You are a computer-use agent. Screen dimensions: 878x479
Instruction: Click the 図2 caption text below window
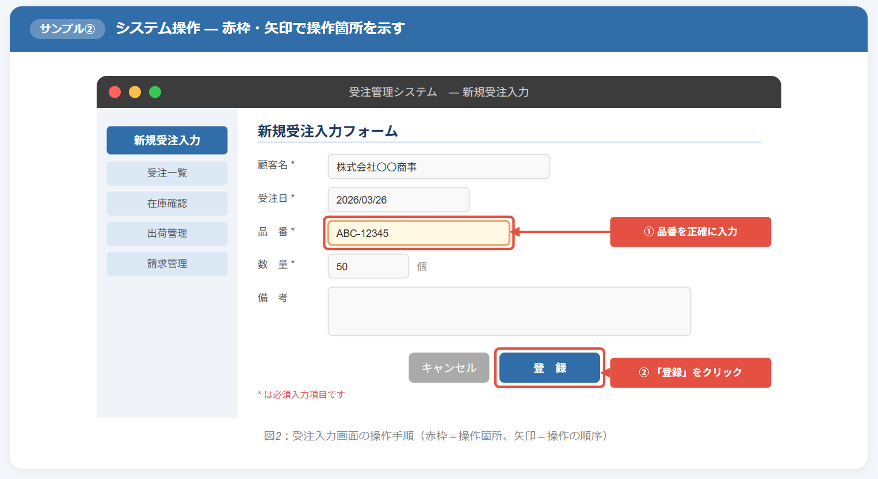[x=436, y=436]
